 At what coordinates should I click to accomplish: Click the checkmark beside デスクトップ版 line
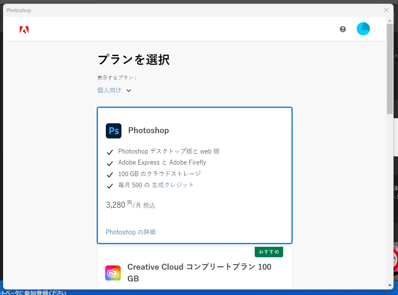110,152
